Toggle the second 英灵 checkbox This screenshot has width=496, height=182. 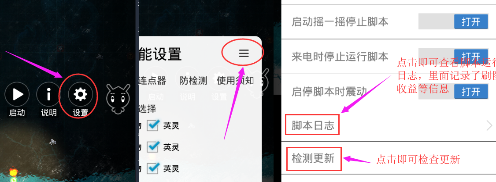pos(153,147)
